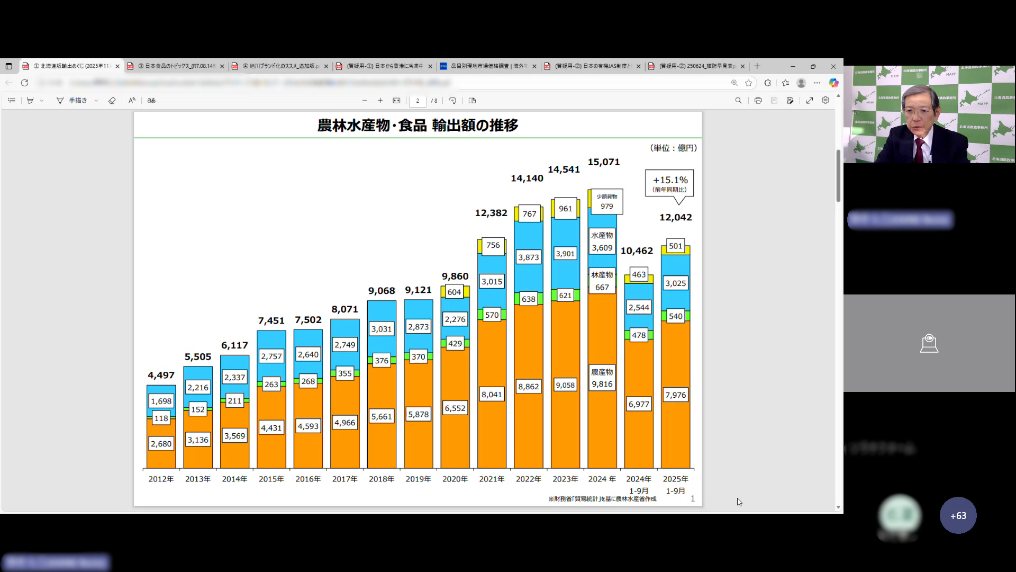This screenshot has height=572, width=1016.
Task: Add this page to favorites star
Action: [x=748, y=83]
